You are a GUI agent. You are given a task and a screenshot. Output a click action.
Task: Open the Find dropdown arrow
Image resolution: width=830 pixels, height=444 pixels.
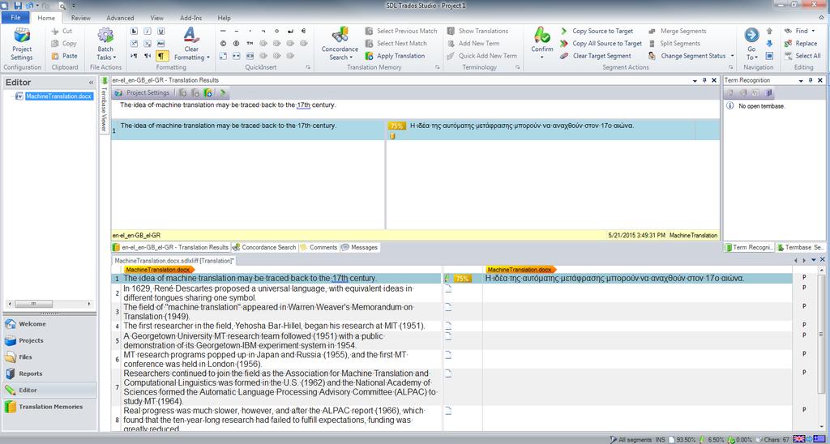coord(813,32)
